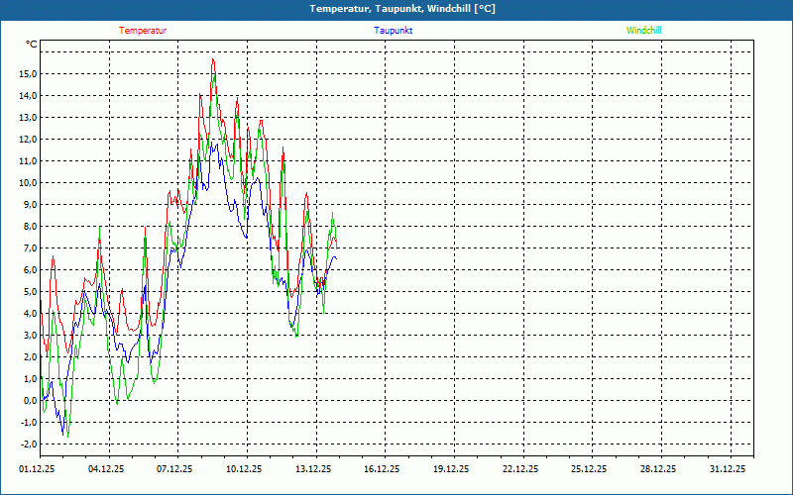The image size is (793, 495).
Task: Select the 25.12.25 date label
Action: (589, 470)
